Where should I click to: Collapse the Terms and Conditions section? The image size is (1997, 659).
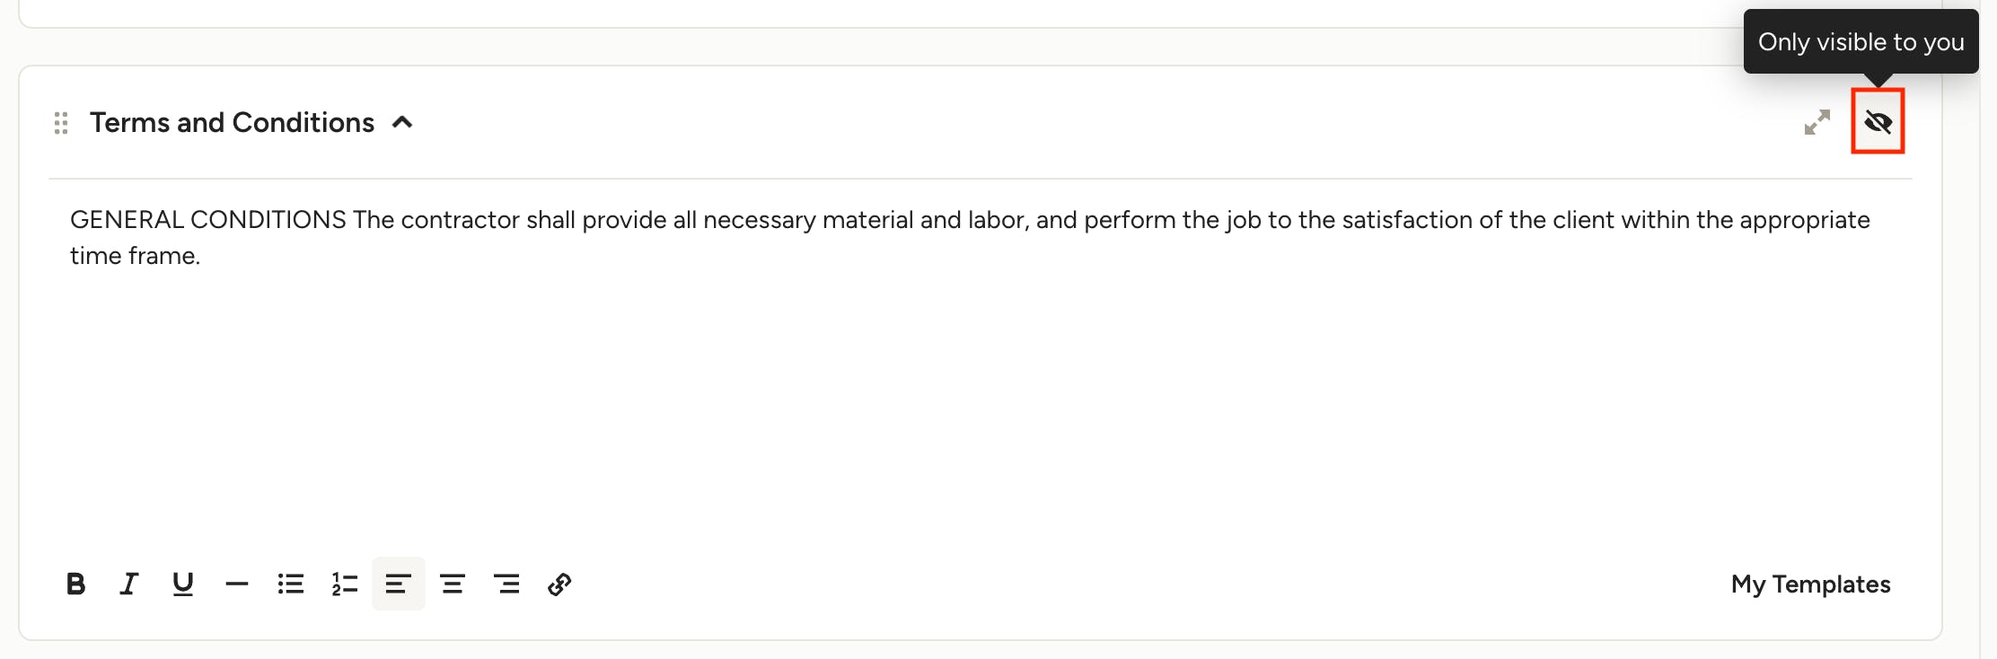402,122
